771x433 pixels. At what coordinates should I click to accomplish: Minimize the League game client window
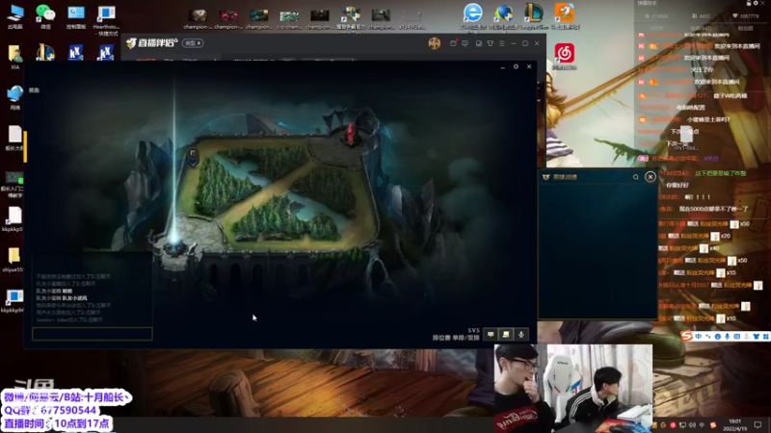502,66
